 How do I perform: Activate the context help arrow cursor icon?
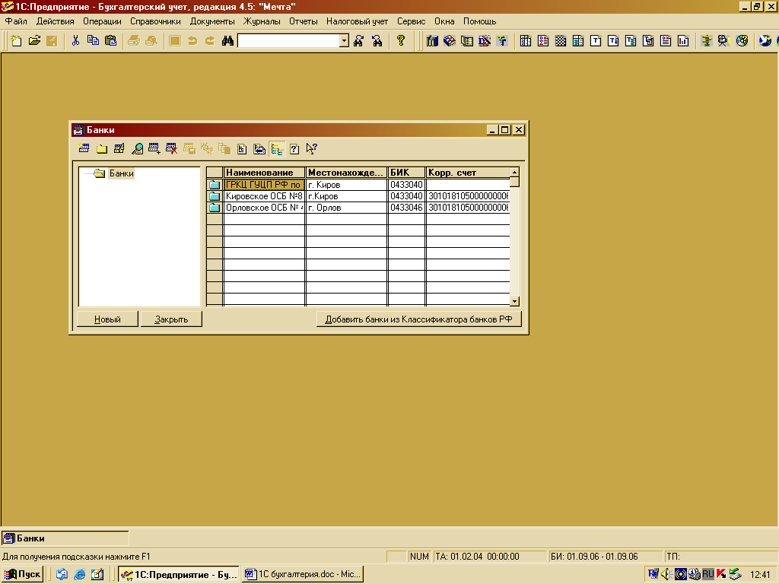[311, 148]
